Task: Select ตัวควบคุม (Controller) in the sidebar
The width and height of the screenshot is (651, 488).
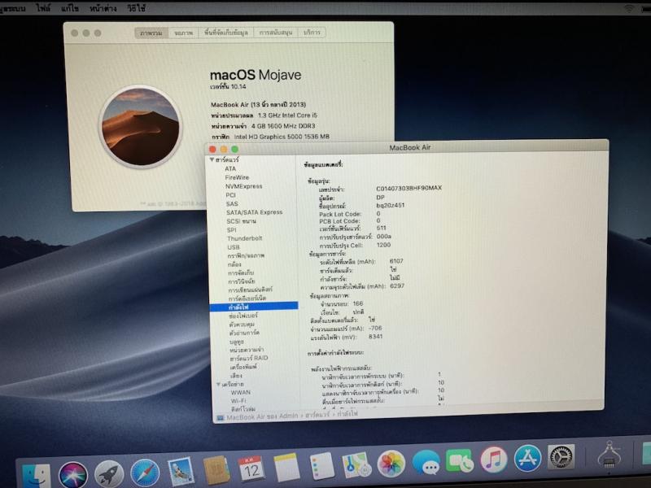Action: click(x=242, y=325)
